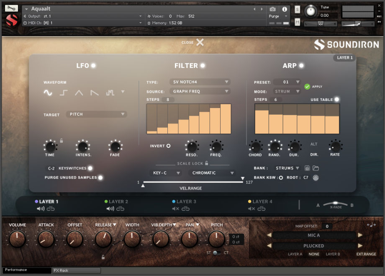The width and height of the screenshot is (385, 276).
Task: Open instrument info with the i icon
Action: (x=285, y=10)
